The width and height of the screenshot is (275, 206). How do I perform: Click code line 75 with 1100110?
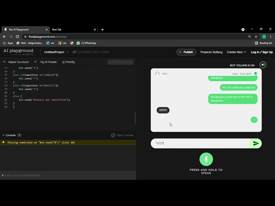pos(36,75)
